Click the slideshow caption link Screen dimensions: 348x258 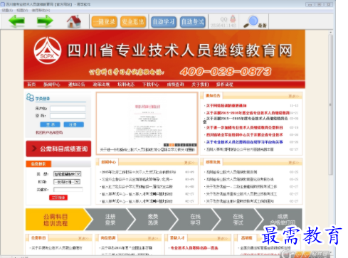point(147,150)
